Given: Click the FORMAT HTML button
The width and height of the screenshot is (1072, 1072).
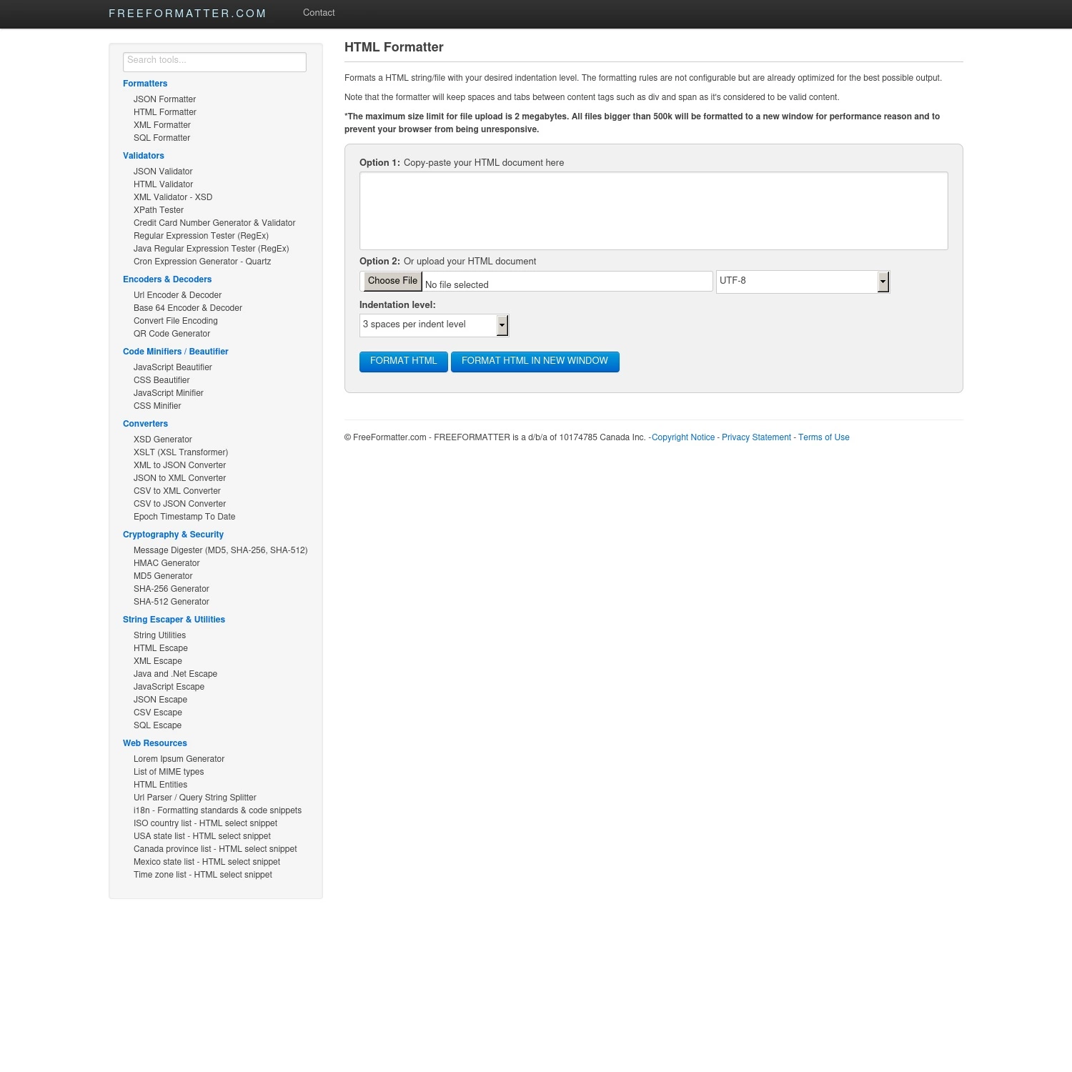Looking at the screenshot, I should [403, 362].
